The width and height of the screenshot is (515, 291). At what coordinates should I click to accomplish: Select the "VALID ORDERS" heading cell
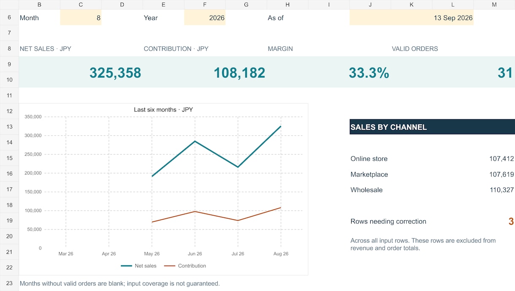click(x=415, y=49)
